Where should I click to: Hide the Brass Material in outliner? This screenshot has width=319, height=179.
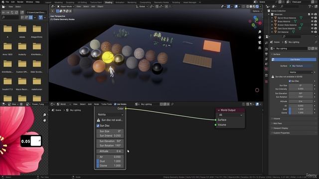click(x=312, y=21)
